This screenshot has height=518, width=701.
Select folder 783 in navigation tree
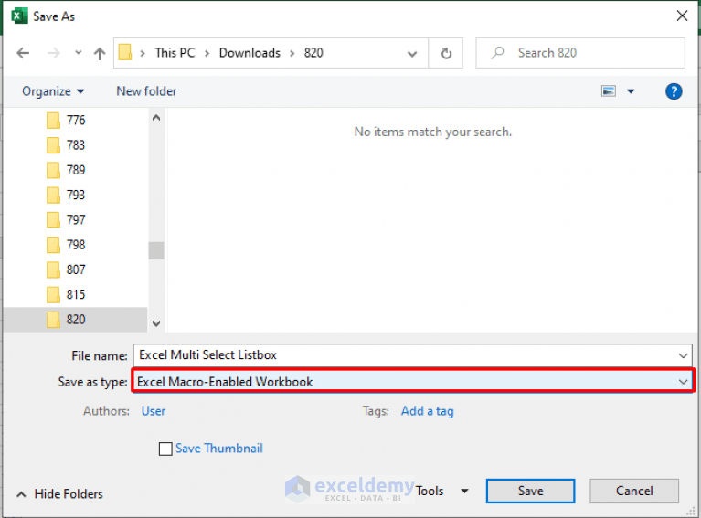76,145
